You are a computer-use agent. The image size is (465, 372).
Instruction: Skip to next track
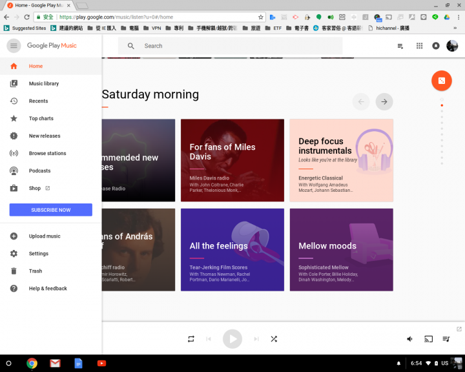[x=256, y=339]
